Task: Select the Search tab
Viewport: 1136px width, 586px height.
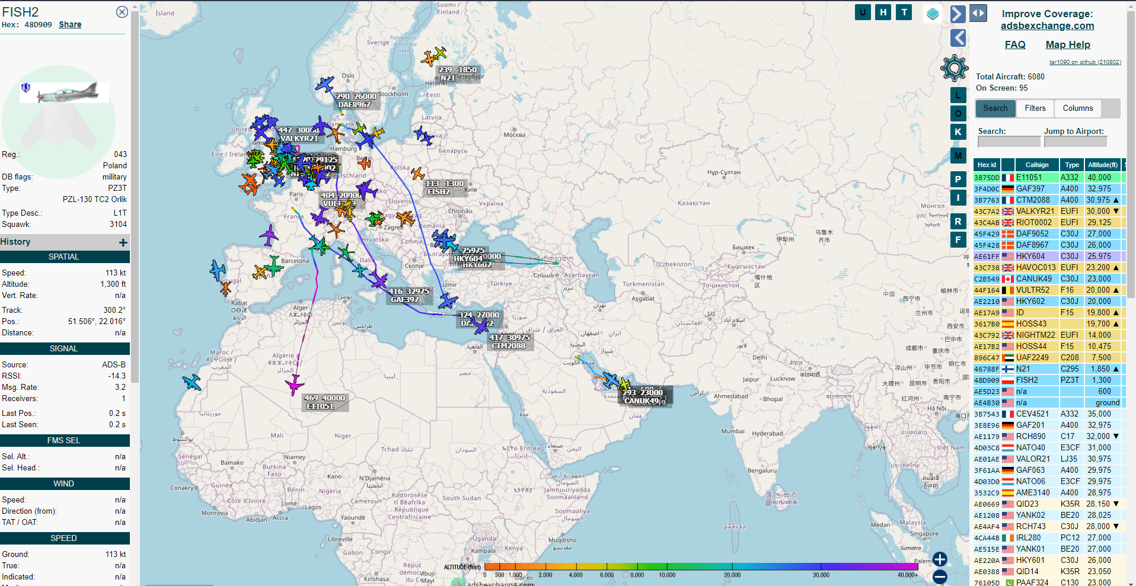Action: 995,108
